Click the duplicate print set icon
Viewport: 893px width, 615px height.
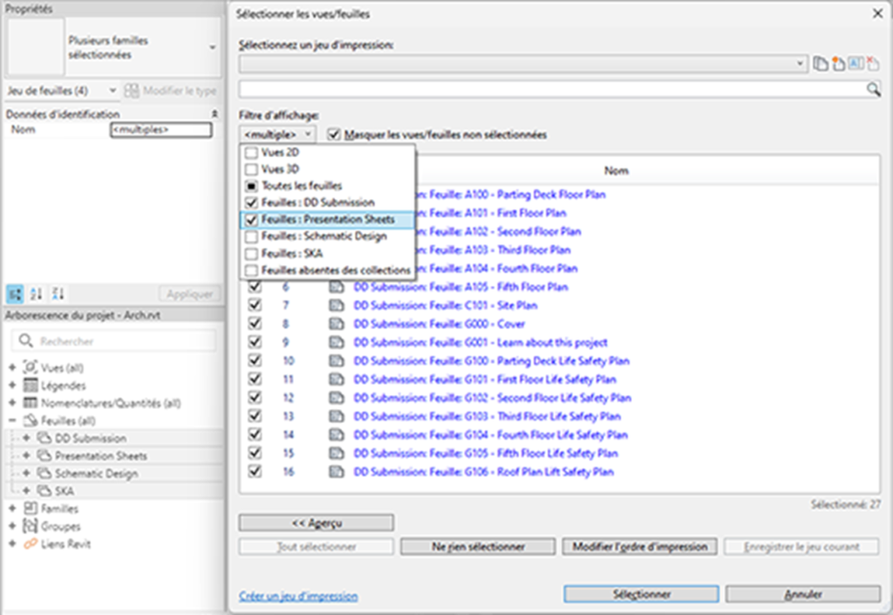pyautogui.click(x=821, y=65)
